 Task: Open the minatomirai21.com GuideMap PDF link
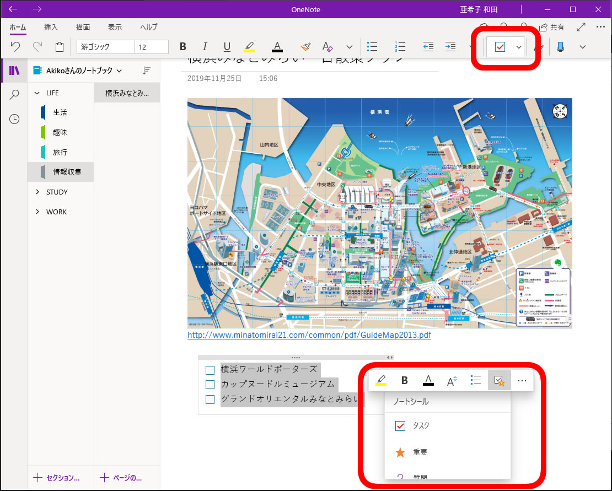309,334
